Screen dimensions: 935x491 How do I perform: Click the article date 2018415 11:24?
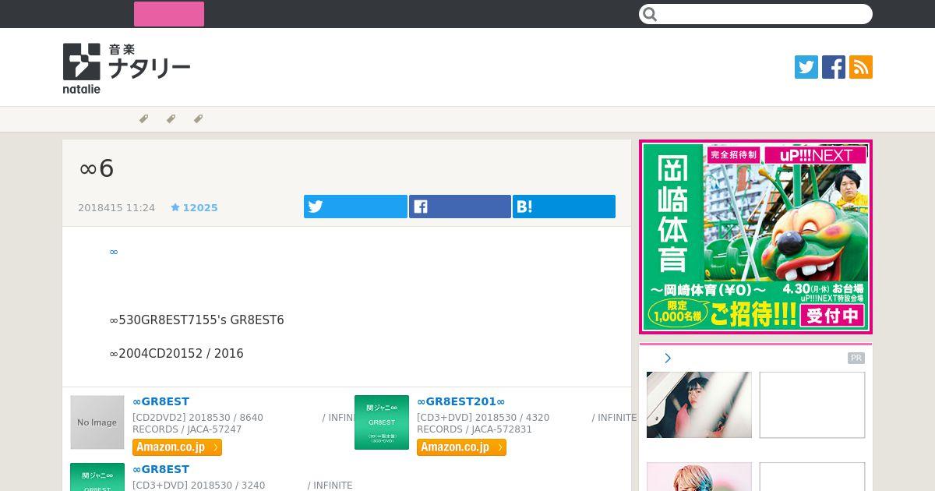click(x=117, y=208)
